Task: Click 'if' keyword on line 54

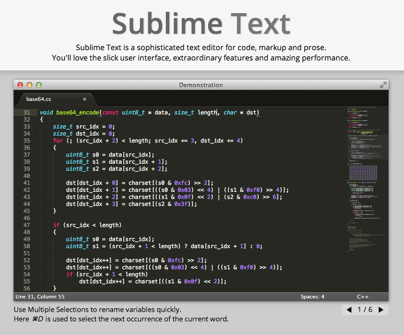Action: pos(70,274)
